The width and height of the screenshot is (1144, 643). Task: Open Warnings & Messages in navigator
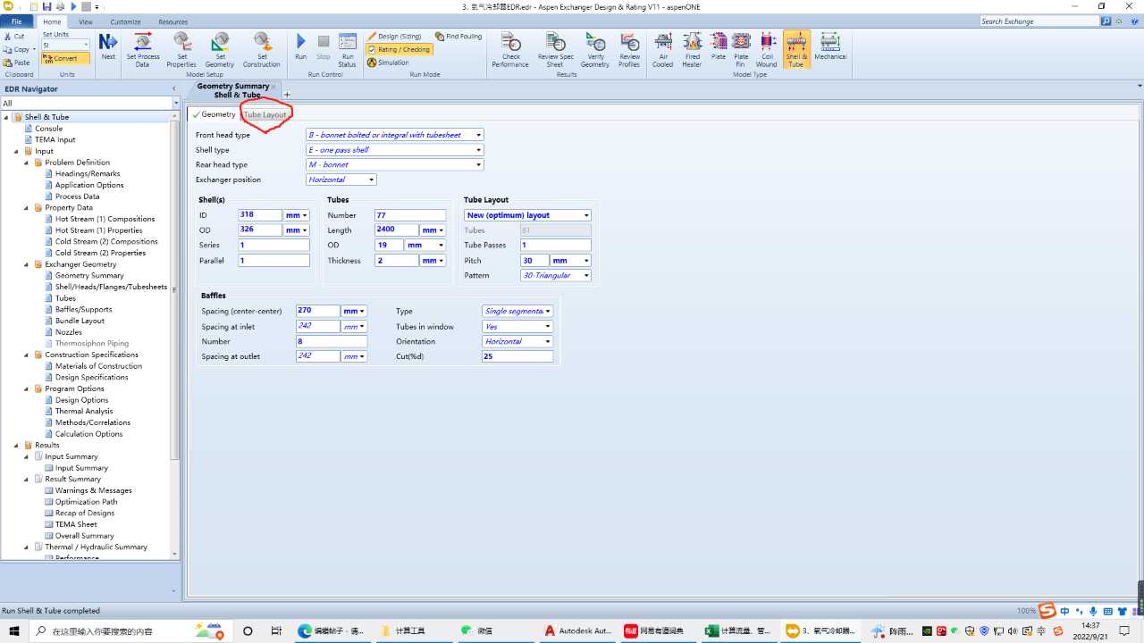[93, 490]
